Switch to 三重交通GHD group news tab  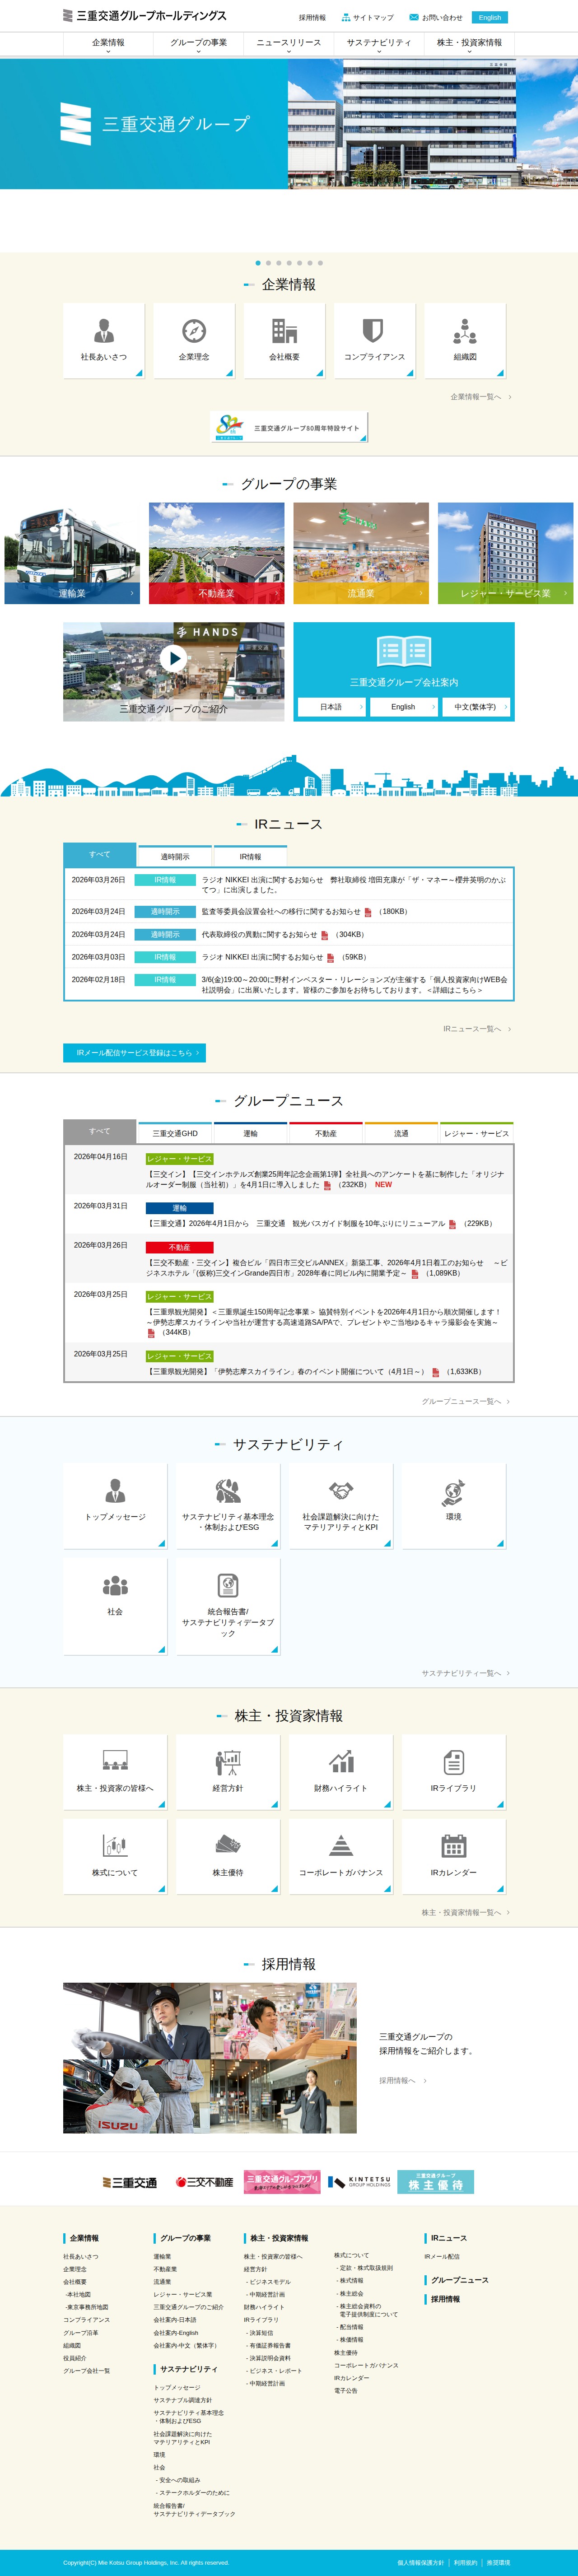tap(175, 1133)
